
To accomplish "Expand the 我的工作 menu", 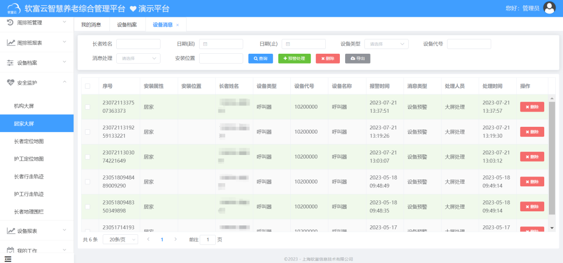I will (65, 250).
